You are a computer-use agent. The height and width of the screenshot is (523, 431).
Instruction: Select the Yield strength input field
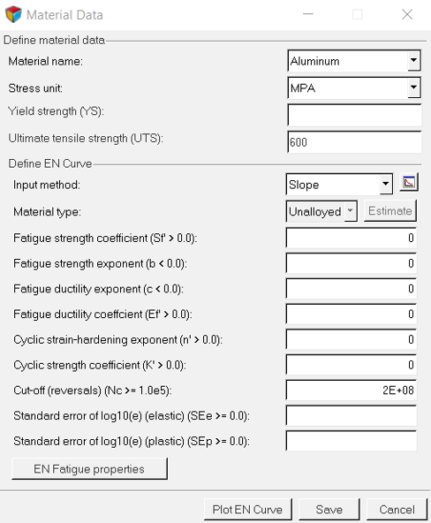[x=354, y=115]
